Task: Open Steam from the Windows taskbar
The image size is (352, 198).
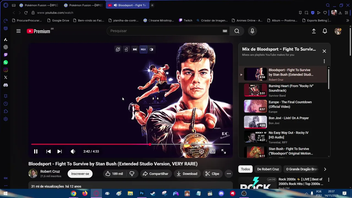Action: pyautogui.click(x=153, y=194)
